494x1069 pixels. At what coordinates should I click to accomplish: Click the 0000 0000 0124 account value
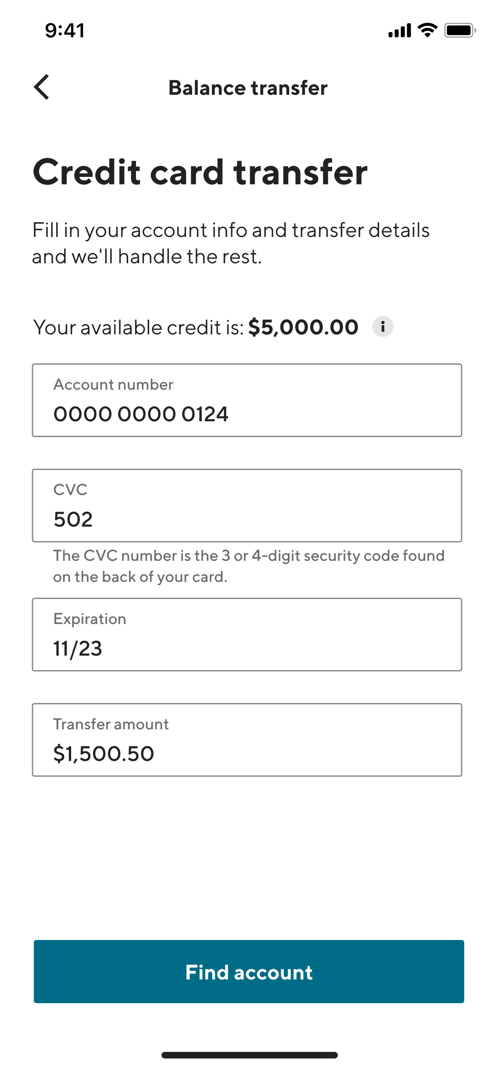click(x=141, y=414)
